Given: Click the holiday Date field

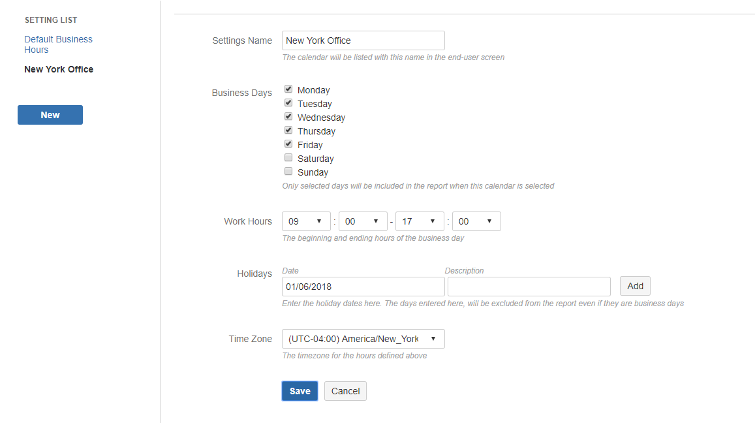Looking at the screenshot, I should click(x=363, y=287).
